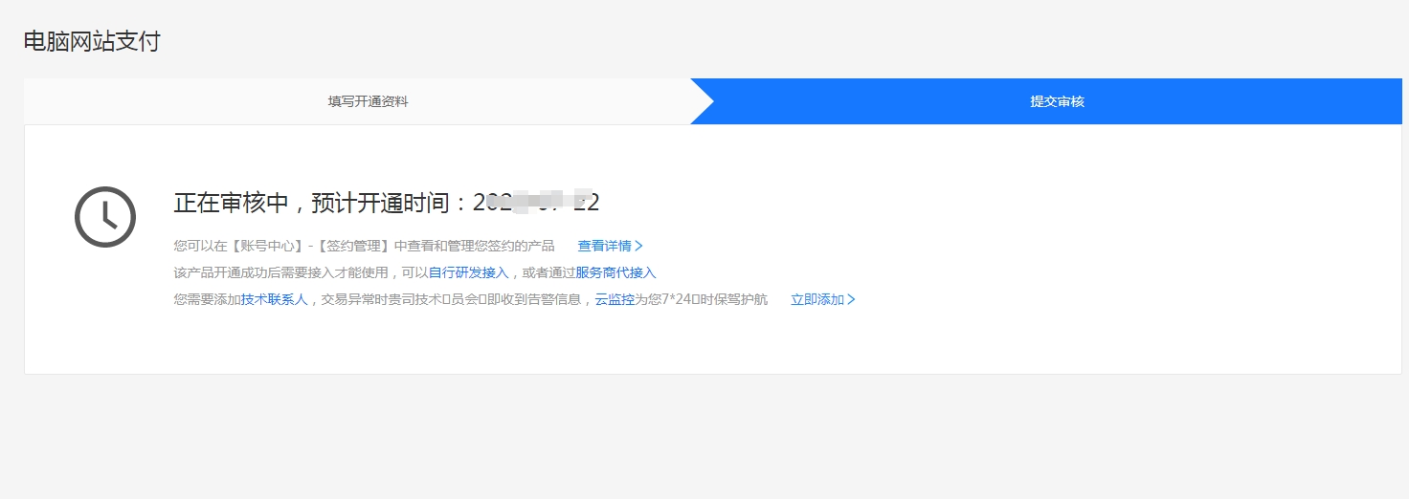1409x499 pixels.
Task: Click the 【签约管理】 text in the description
Action: (x=354, y=246)
